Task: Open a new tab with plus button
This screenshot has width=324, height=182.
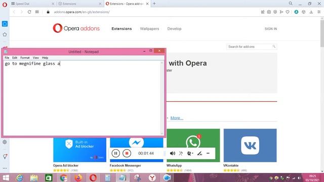Action: 154,4
